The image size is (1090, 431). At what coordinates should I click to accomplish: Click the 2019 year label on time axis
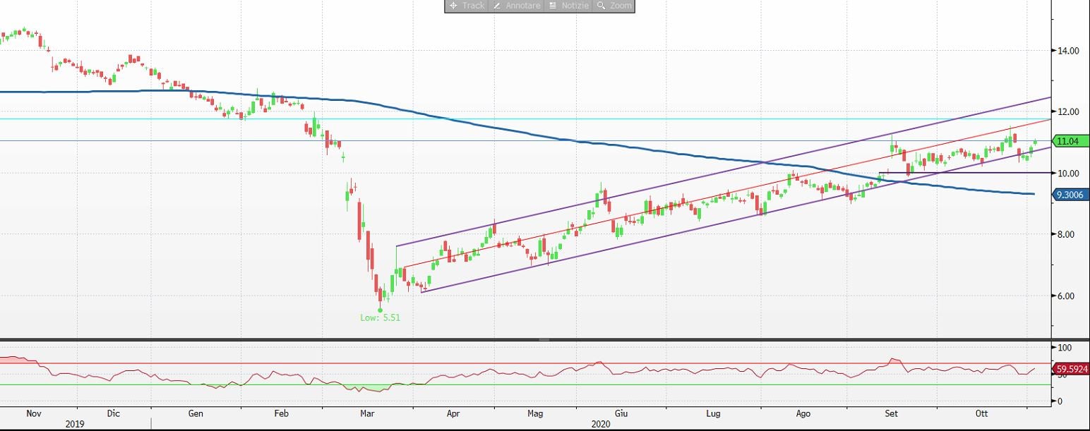75,425
